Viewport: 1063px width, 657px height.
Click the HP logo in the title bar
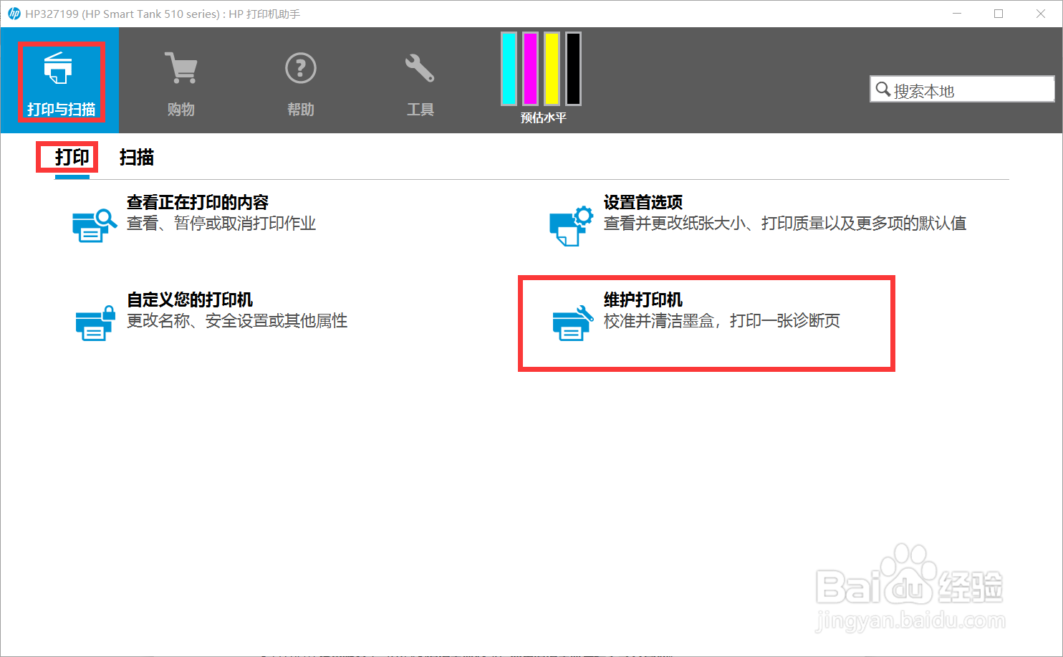(x=13, y=13)
